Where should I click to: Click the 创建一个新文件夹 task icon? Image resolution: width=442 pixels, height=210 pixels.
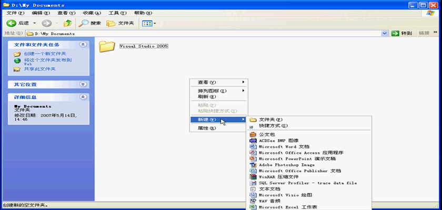tap(17, 54)
